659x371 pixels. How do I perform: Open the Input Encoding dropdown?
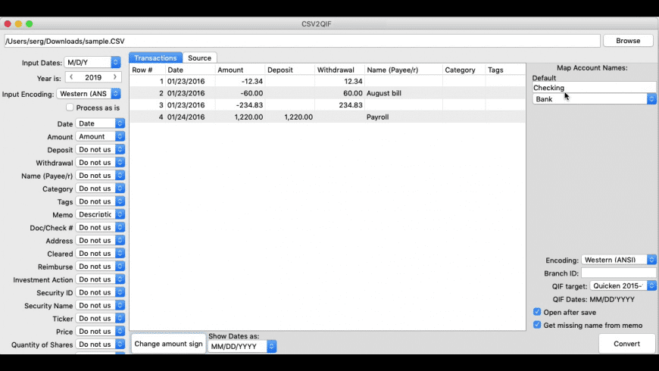tap(89, 94)
